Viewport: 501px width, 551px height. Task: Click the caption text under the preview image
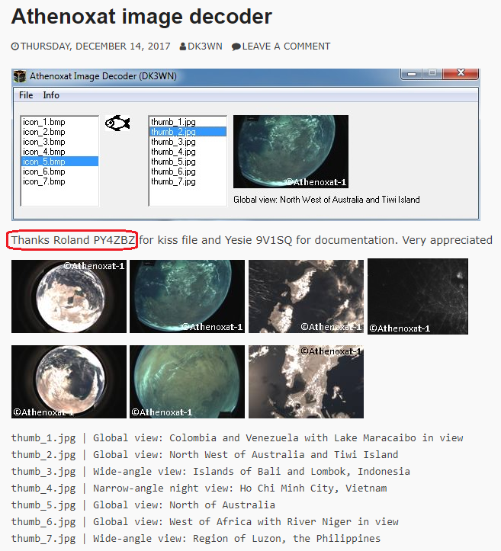tap(326, 200)
